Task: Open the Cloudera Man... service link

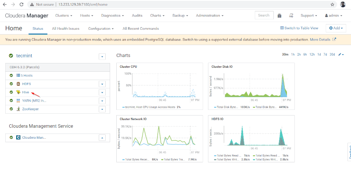Action: [34, 137]
